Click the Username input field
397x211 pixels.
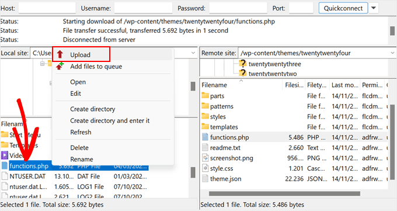(x=143, y=8)
